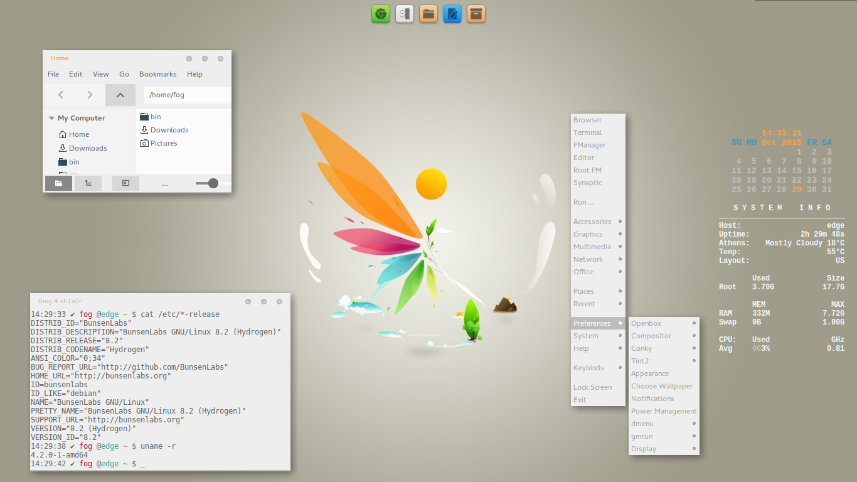Select the highlighted Preferences menu entry
The height and width of the screenshot is (482, 857).
tap(598, 323)
